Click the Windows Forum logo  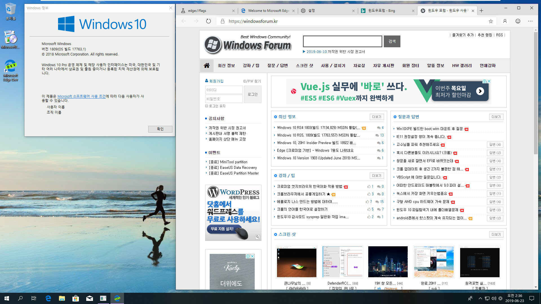point(248,45)
